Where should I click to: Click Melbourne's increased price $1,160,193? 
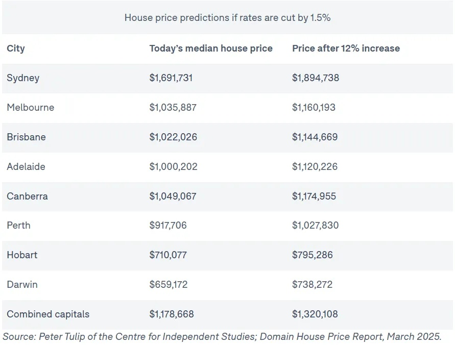314,108
